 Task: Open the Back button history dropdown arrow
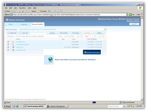[x=12, y=11]
